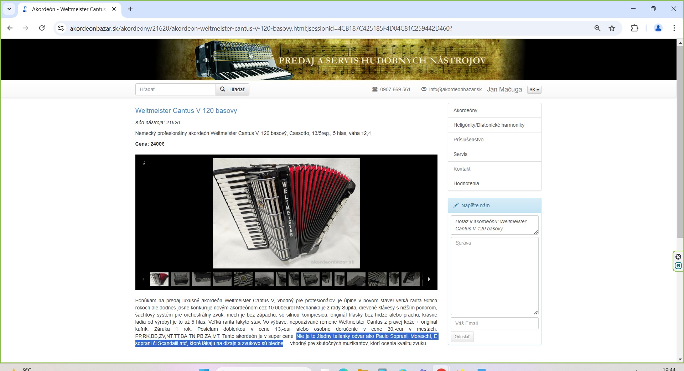Screen dimensions: 684x371
Task: Open the Kontakt sidebar entry
Action: (494, 169)
